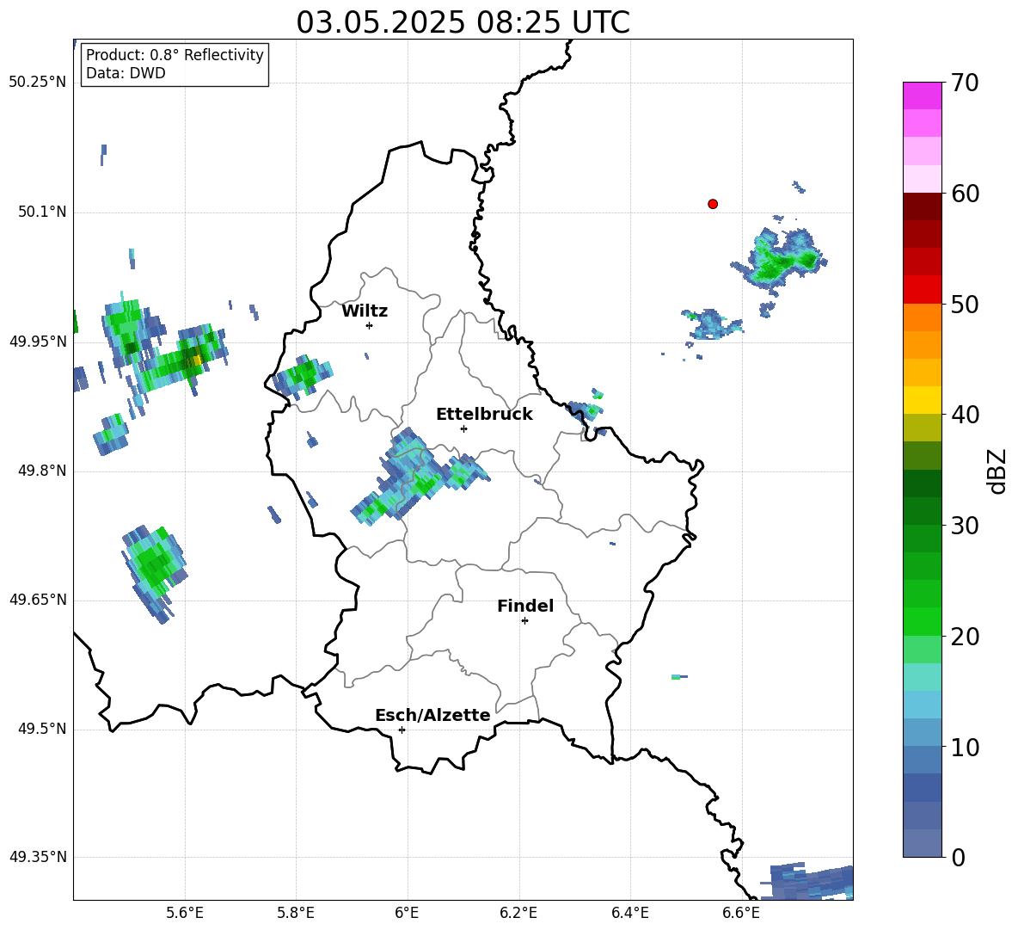Click the colorbar 30 tick label
1018x930 pixels.
(x=965, y=526)
